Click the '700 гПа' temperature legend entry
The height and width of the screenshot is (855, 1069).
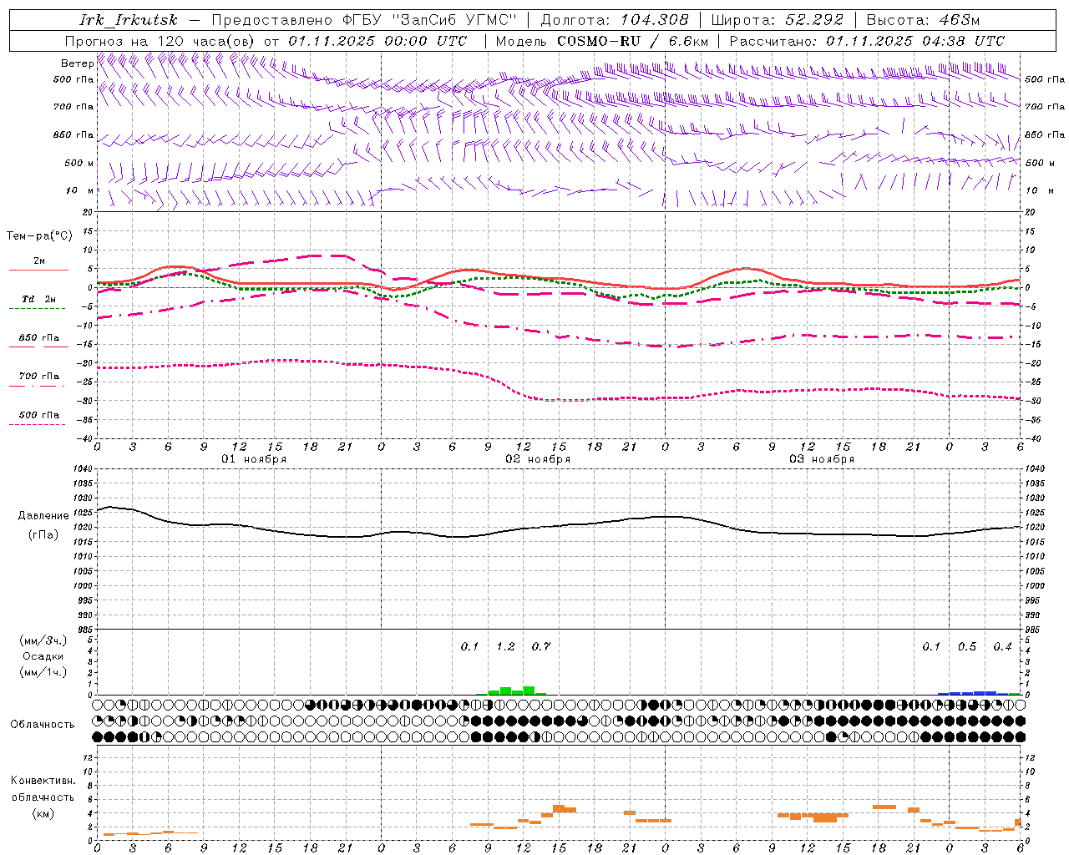(x=39, y=376)
